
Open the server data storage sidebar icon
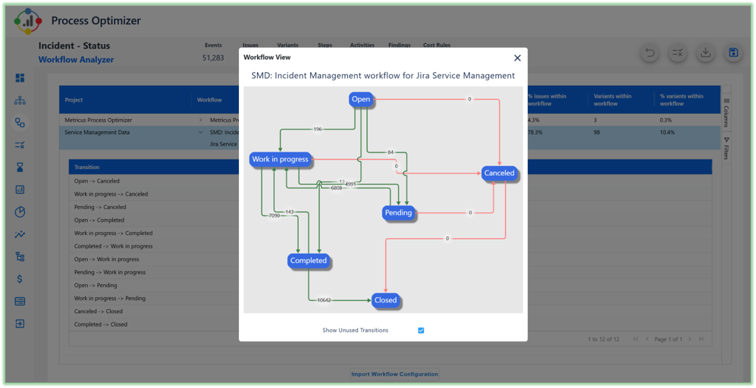pyautogui.click(x=20, y=302)
